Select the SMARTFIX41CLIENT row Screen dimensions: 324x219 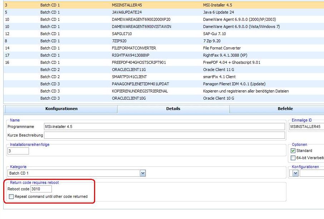[x=164, y=77]
